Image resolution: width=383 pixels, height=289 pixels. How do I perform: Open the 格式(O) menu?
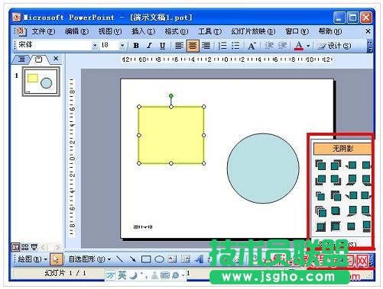pos(177,31)
